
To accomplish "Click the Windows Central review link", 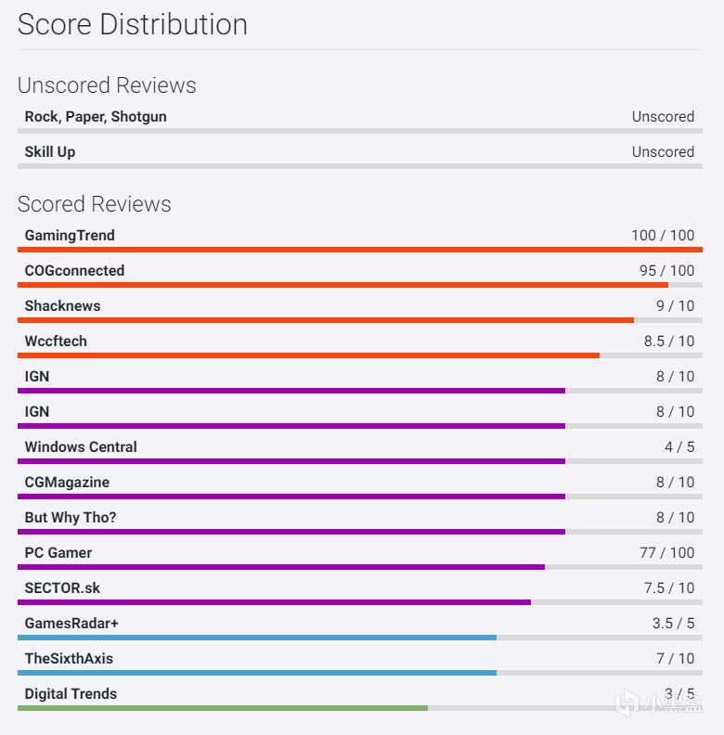I will coord(81,447).
